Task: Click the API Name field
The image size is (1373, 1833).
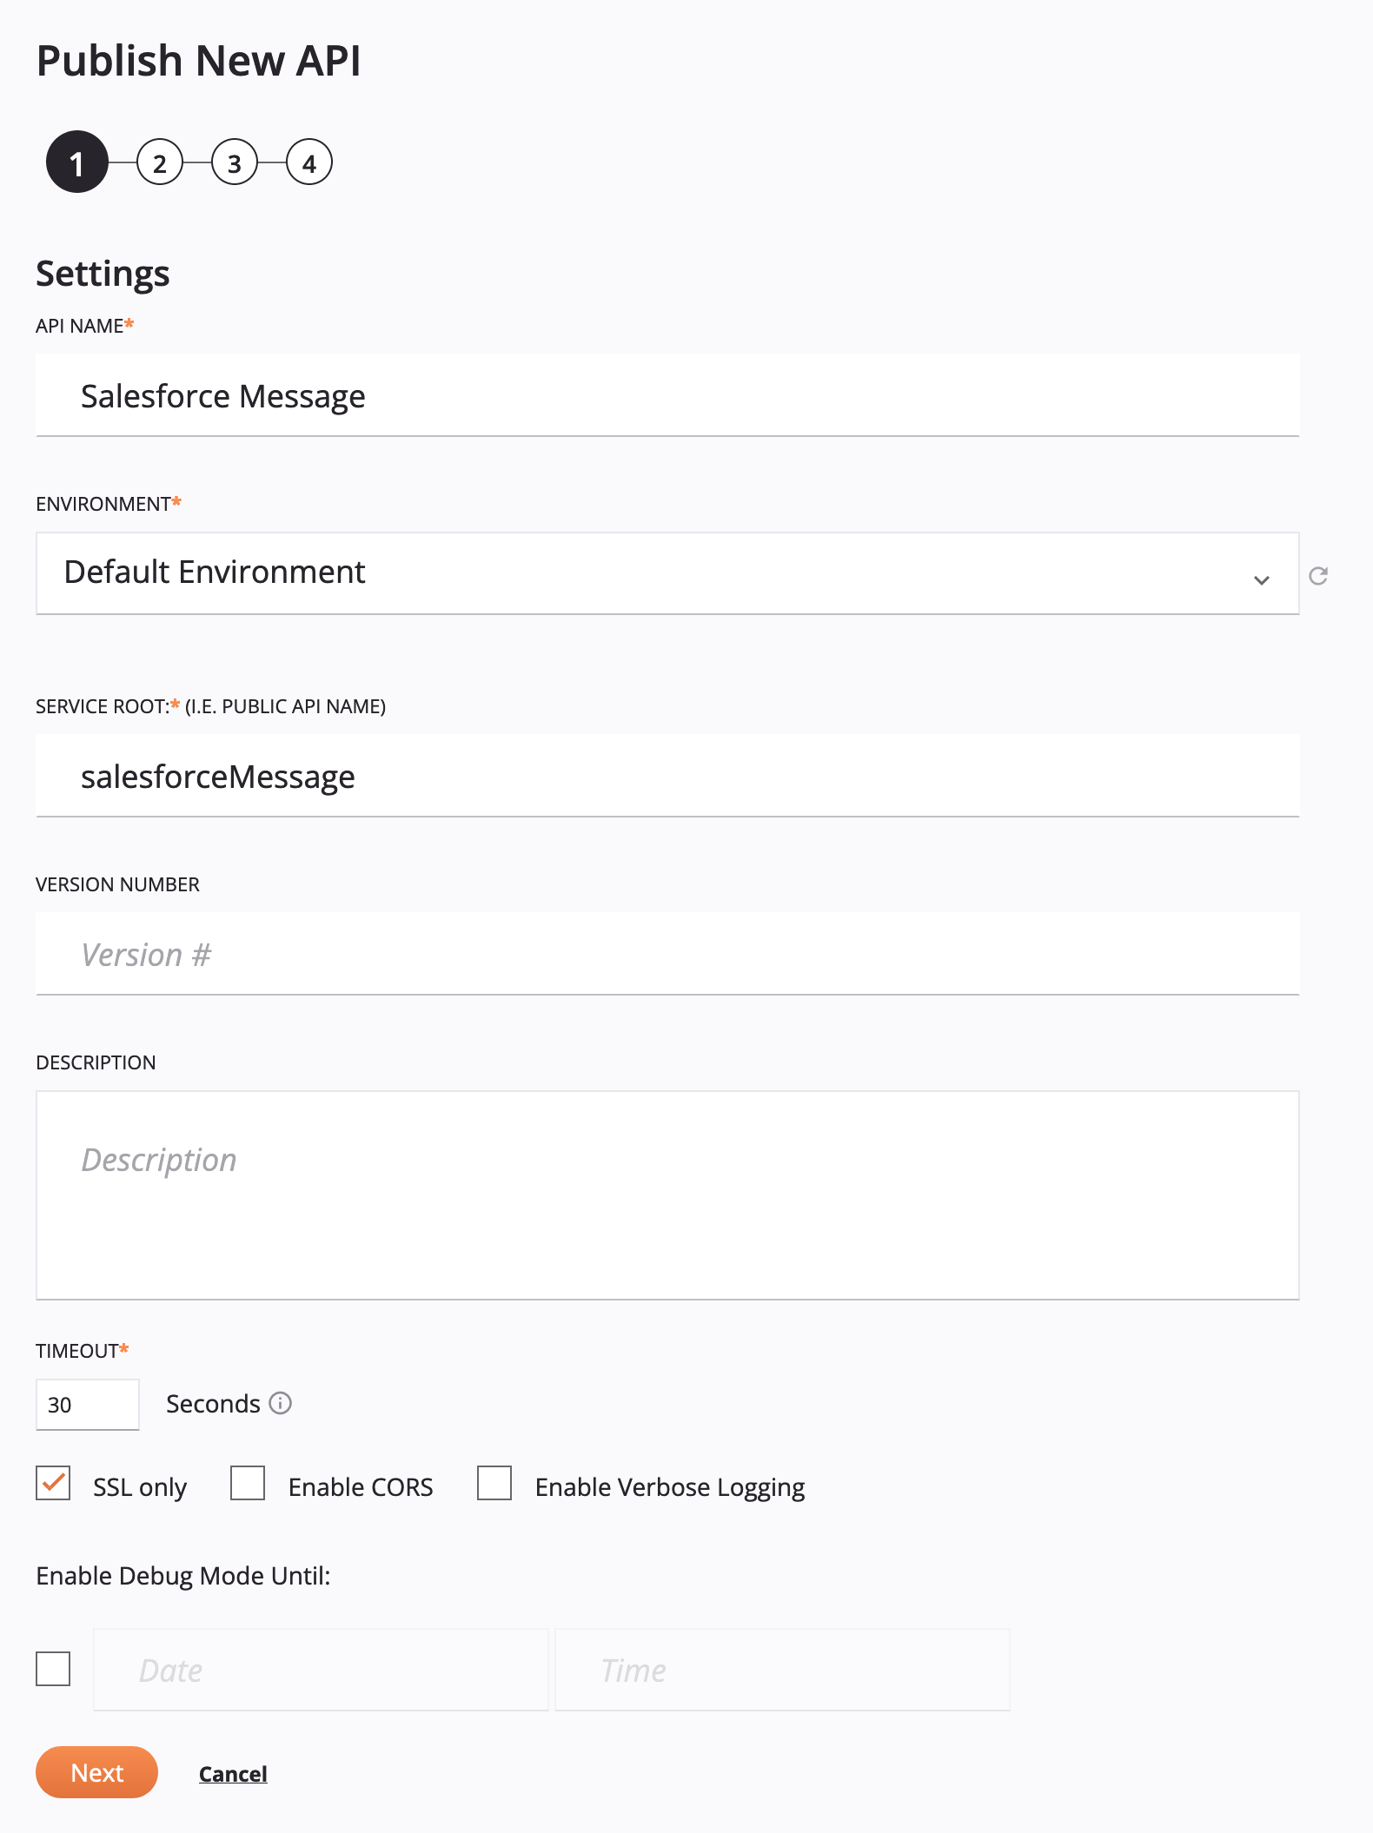Action: 667,395
